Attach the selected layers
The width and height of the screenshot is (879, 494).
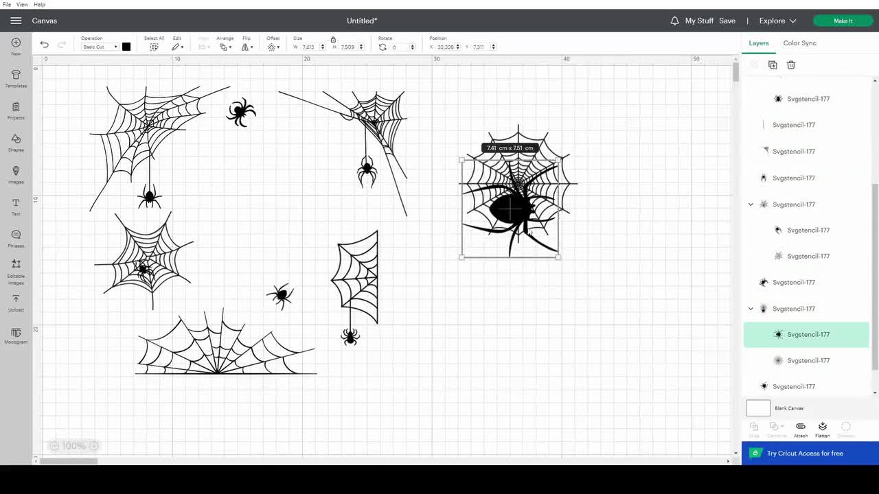pos(800,428)
